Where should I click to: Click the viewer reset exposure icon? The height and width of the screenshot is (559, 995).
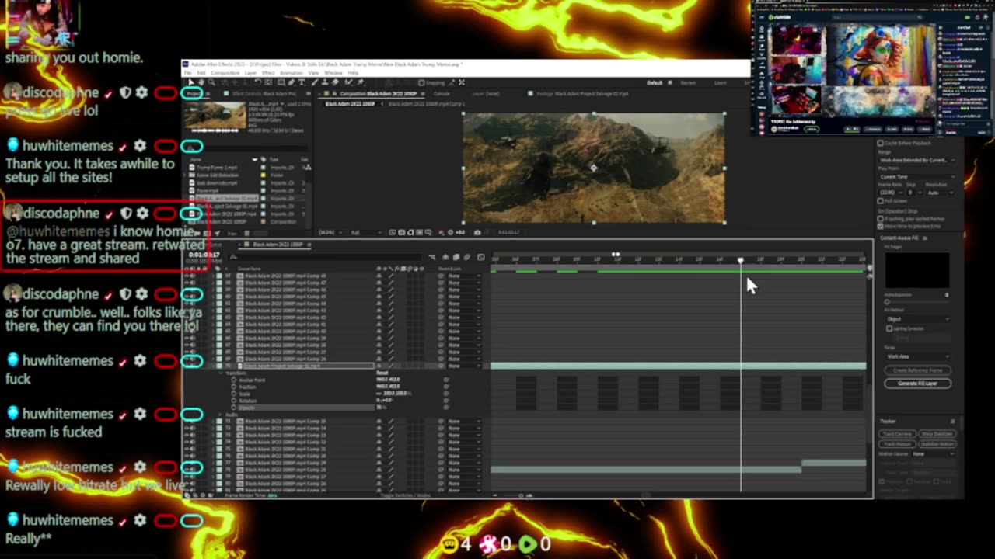(451, 232)
